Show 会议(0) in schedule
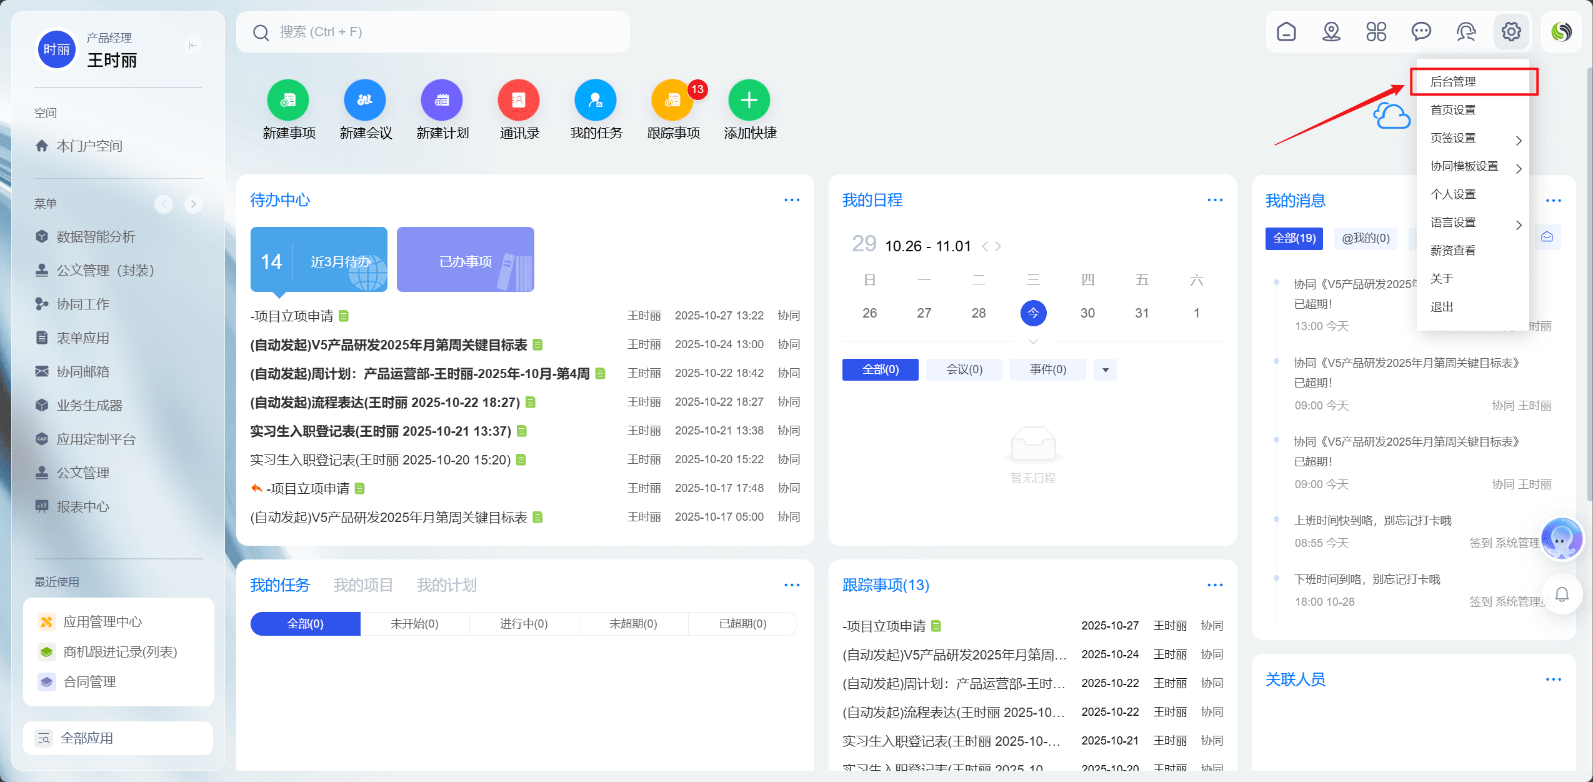 pos(964,369)
